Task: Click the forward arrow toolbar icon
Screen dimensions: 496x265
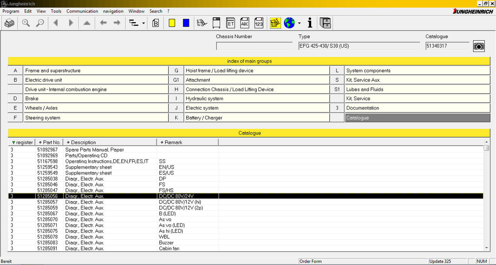Action: coord(117,23)
